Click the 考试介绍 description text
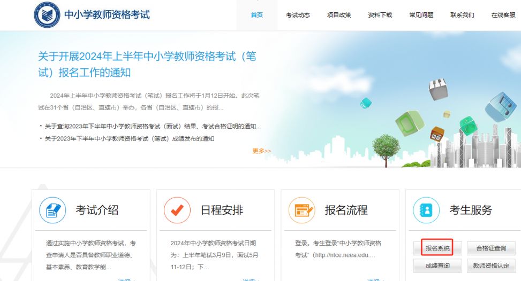The height and width of the screenshot is (281, 521). 90,255
